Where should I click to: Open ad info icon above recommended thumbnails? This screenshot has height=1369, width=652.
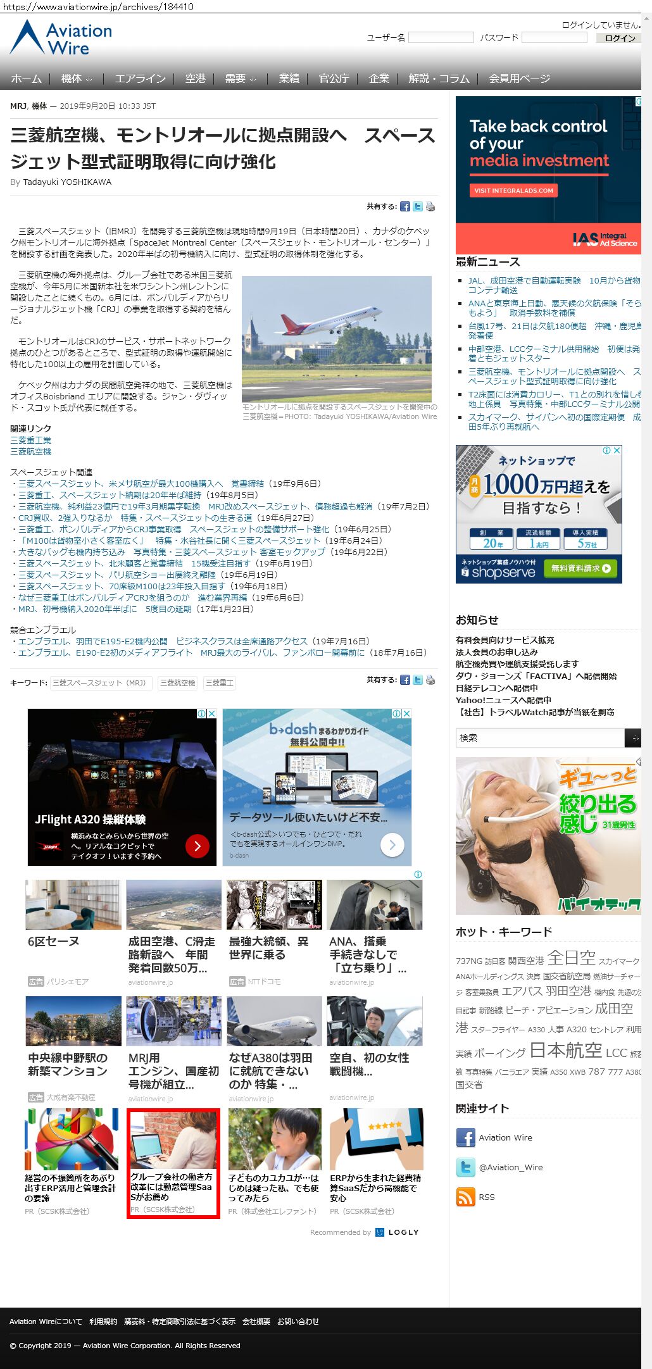[x=418, y=874]
